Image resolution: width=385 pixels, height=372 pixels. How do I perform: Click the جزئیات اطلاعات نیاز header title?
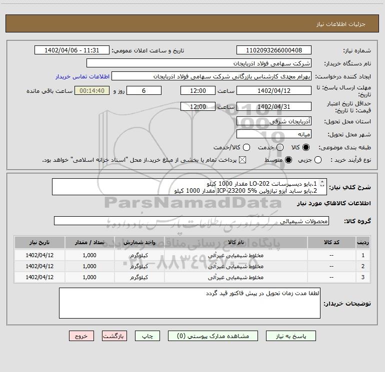tap(341, 24)
